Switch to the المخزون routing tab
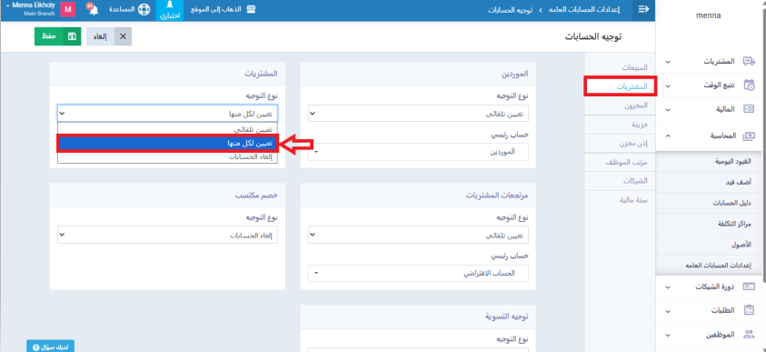This screenshot has height=352, width=766. [x=620, y=106]
